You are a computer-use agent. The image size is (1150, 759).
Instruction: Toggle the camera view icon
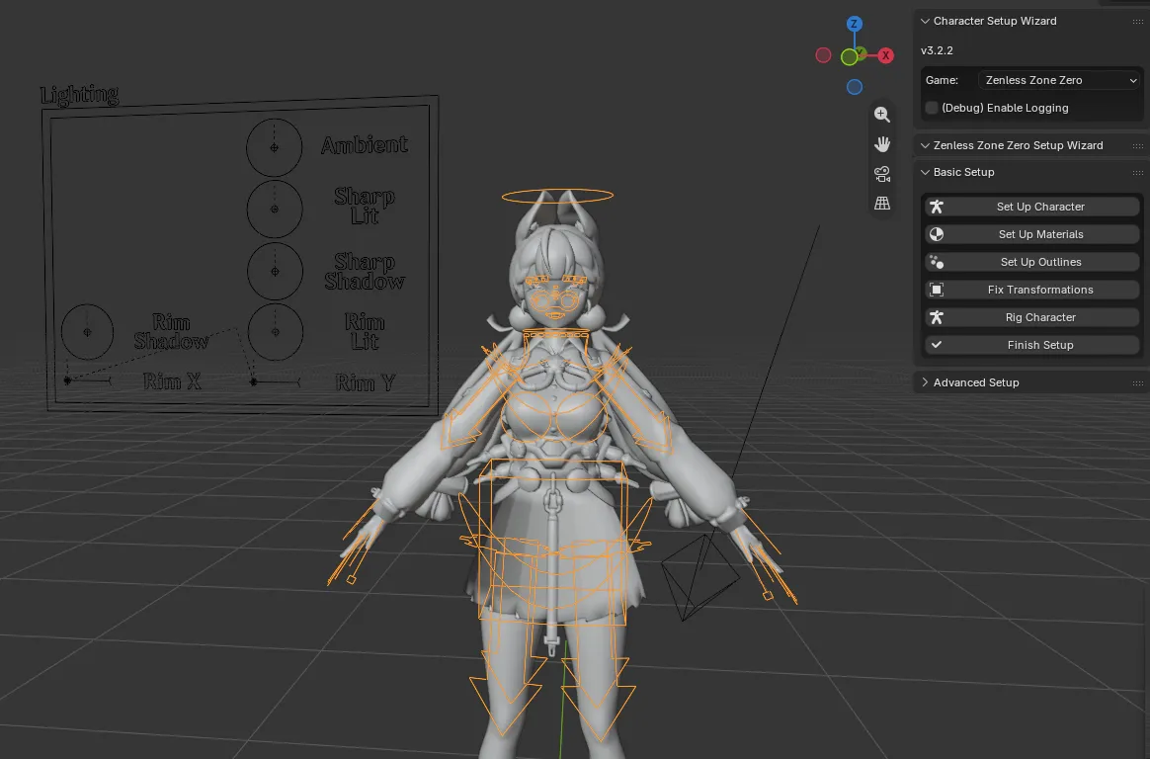[x=882, y=174]
